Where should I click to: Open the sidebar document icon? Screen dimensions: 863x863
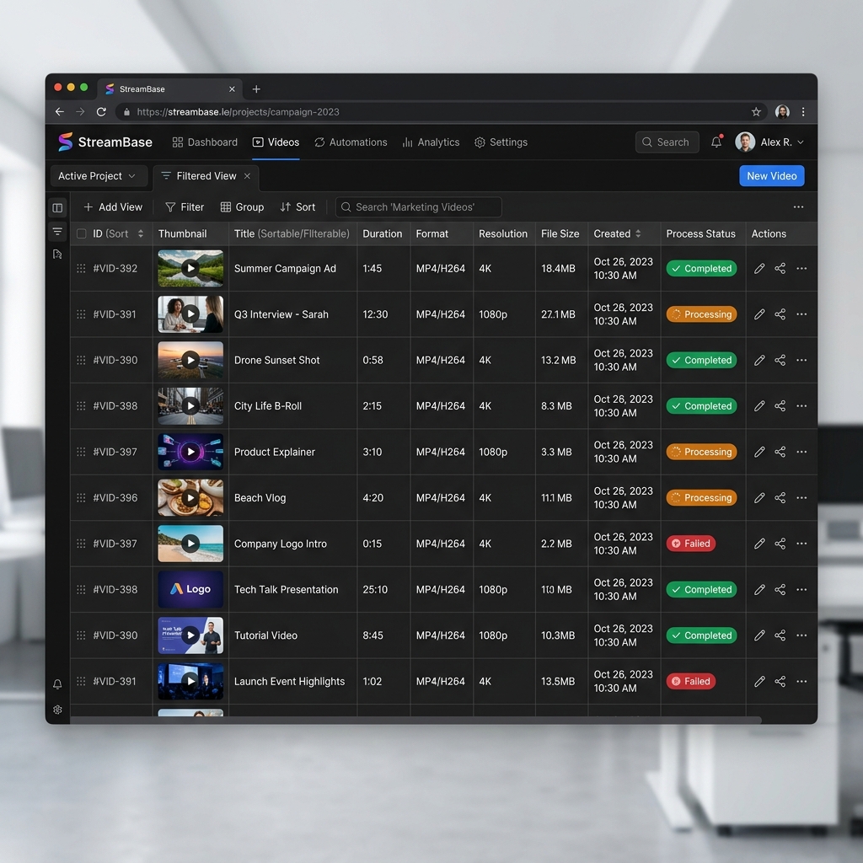tap(57, 254)
